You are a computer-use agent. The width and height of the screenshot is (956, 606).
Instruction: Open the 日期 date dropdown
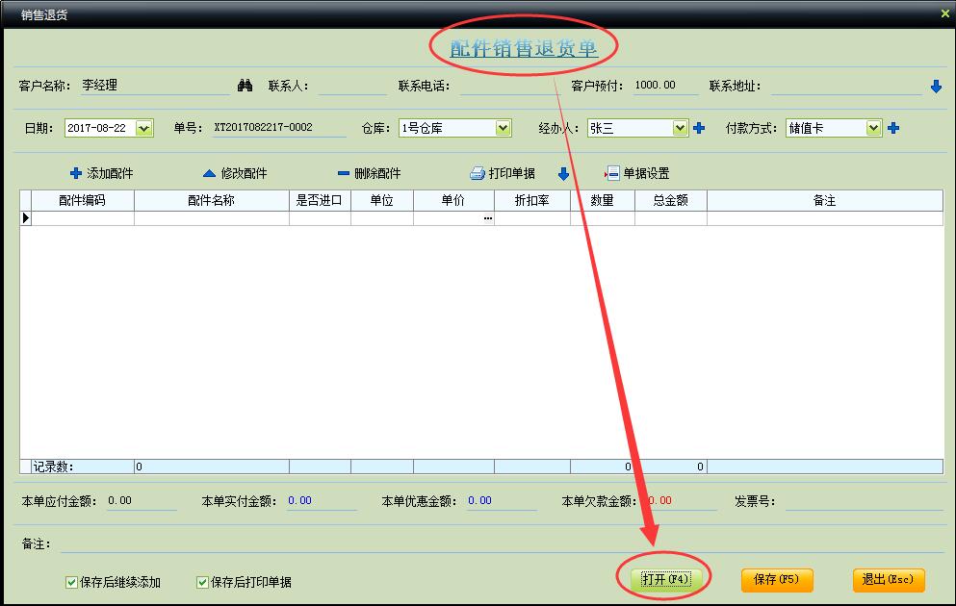click(x=143, y=128)
